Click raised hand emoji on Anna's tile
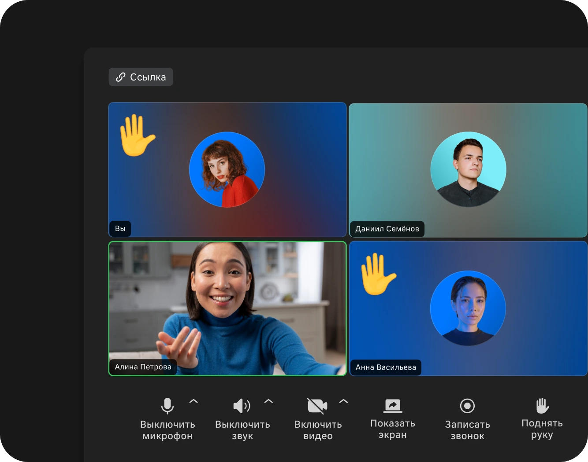588x462 pixels. [378, 274]
